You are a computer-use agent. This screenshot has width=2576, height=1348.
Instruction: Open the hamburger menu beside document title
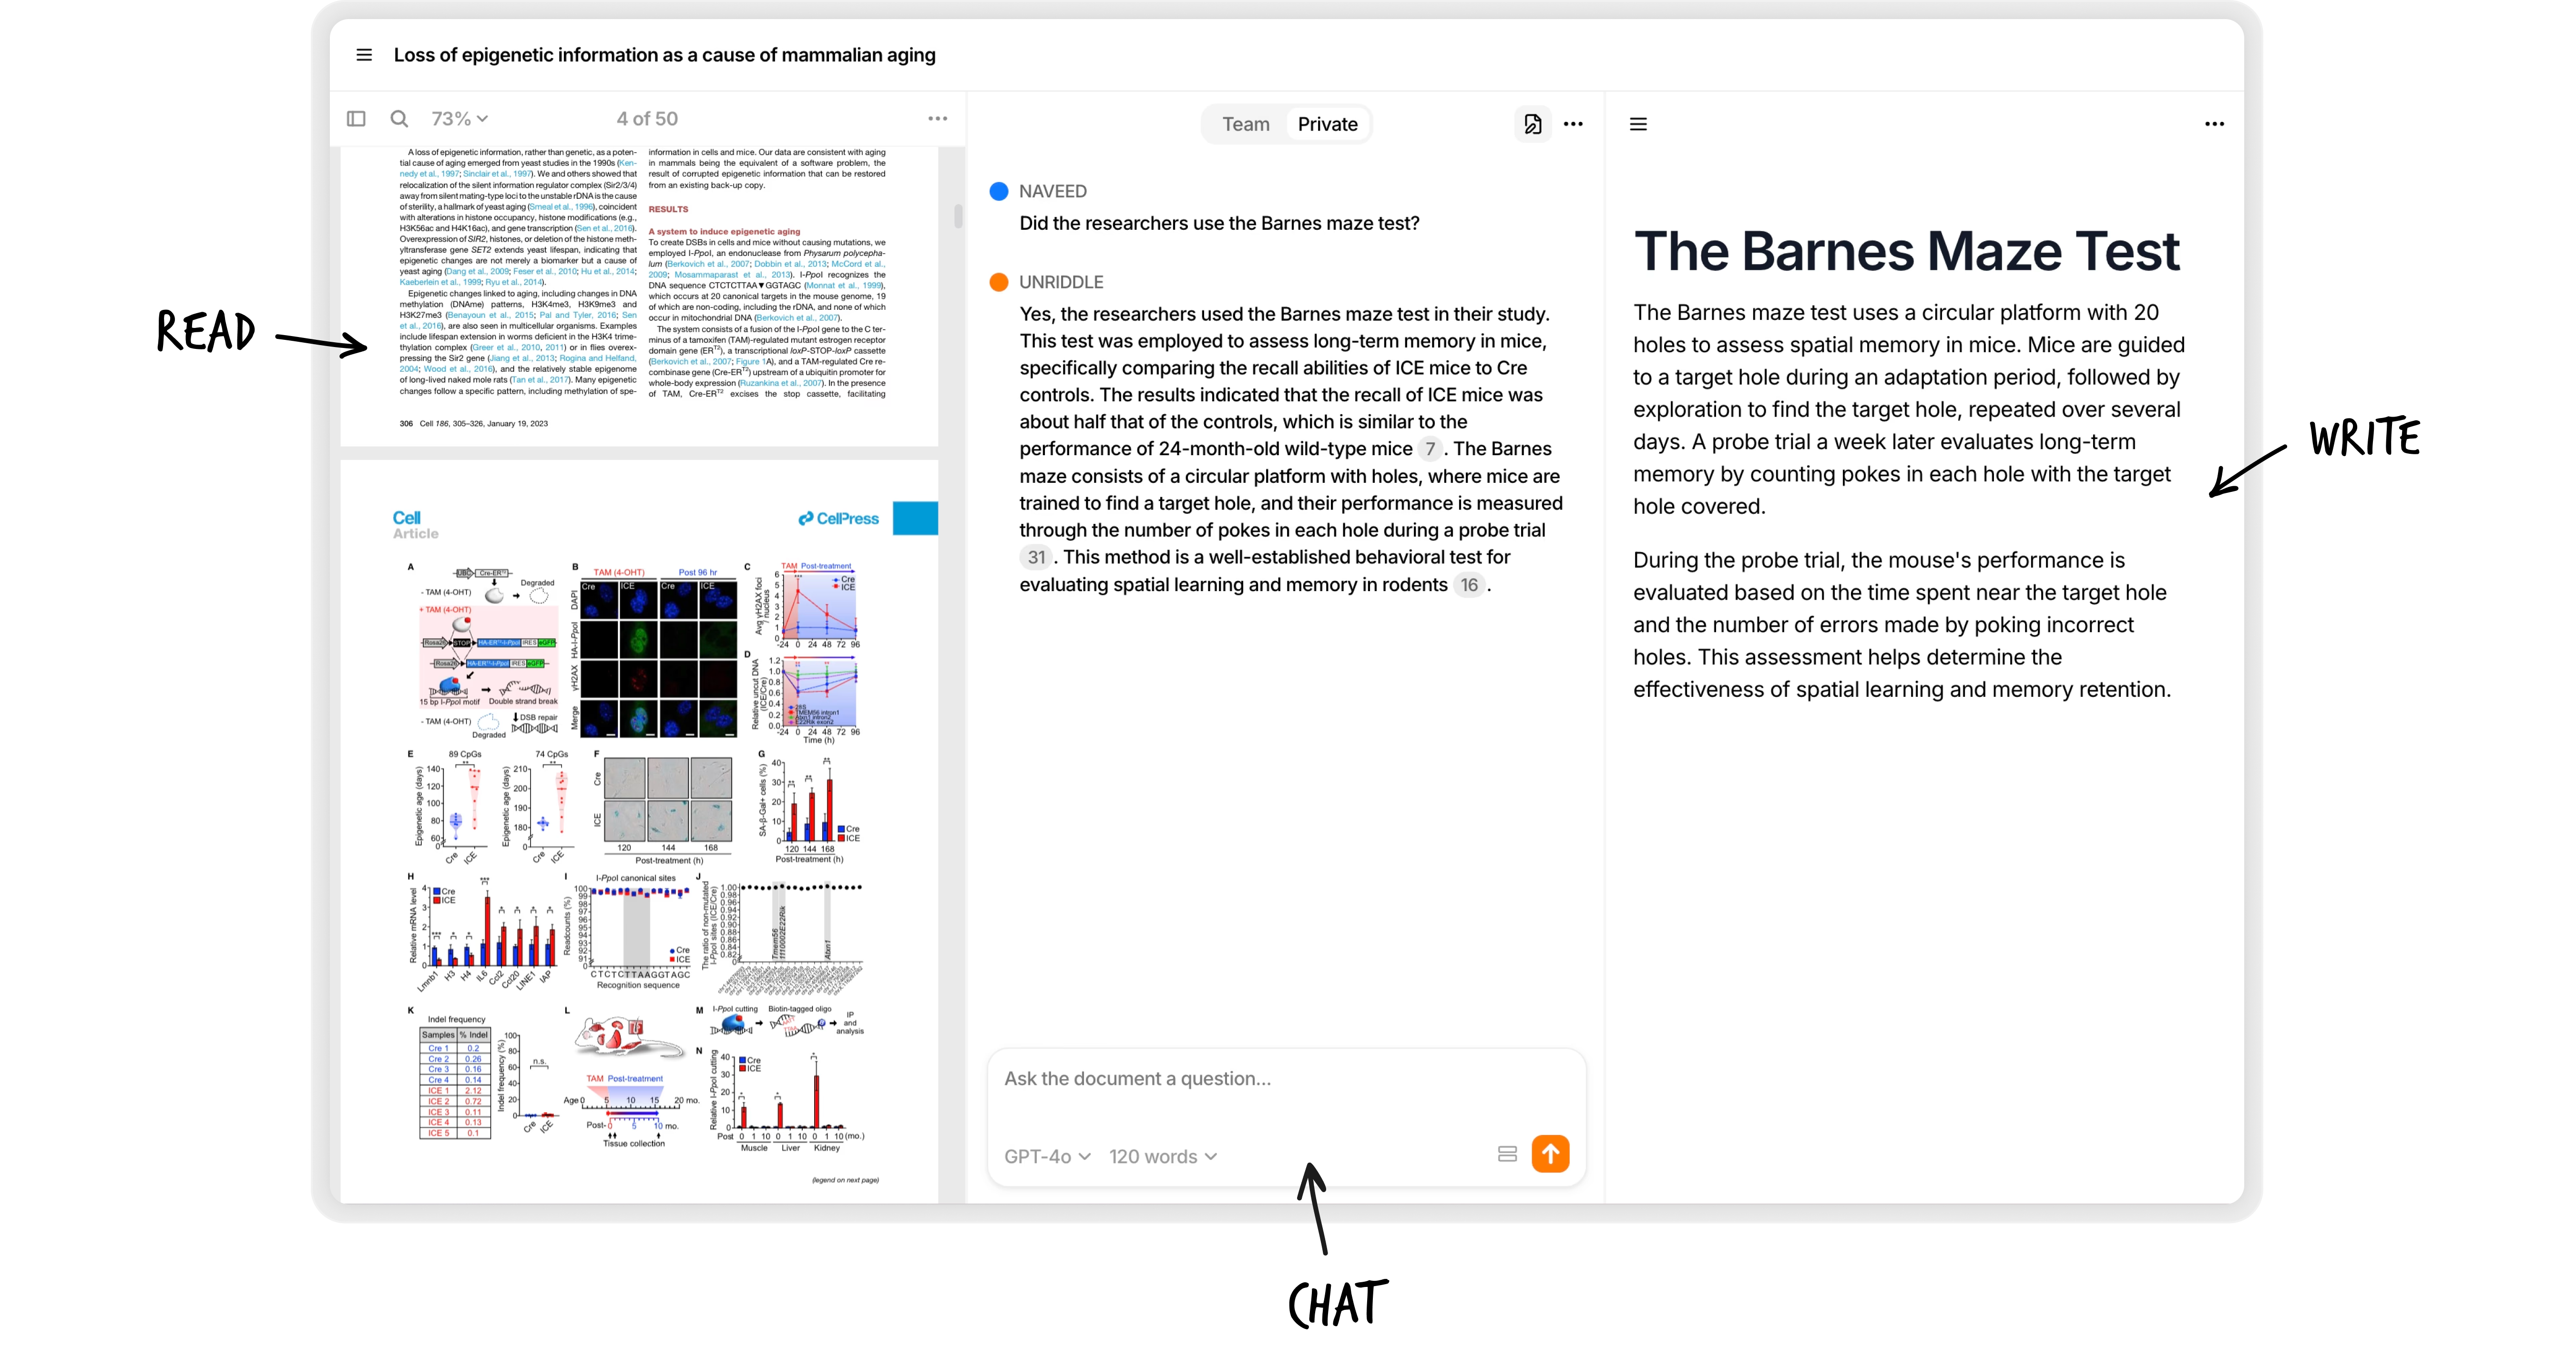click(x=364, y=55)
